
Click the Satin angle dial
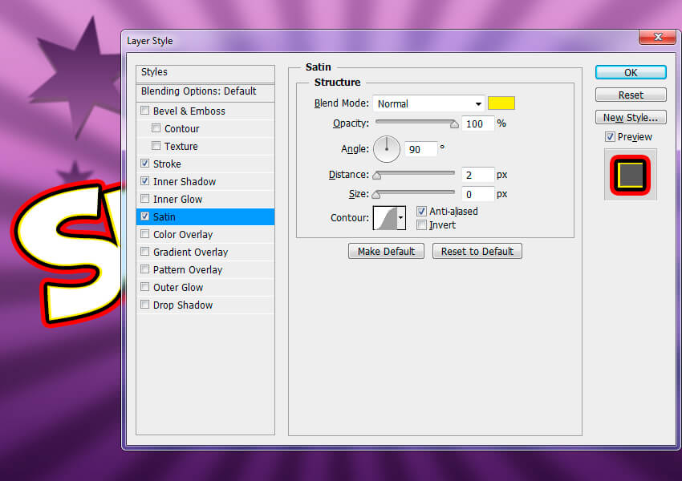[x=387, y=148]
